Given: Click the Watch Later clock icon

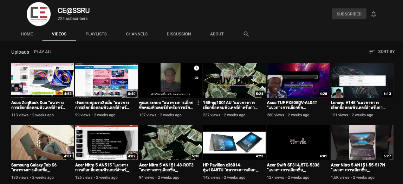Looking at the screenshot, I should pyautogui.click(x=196, y=68).
